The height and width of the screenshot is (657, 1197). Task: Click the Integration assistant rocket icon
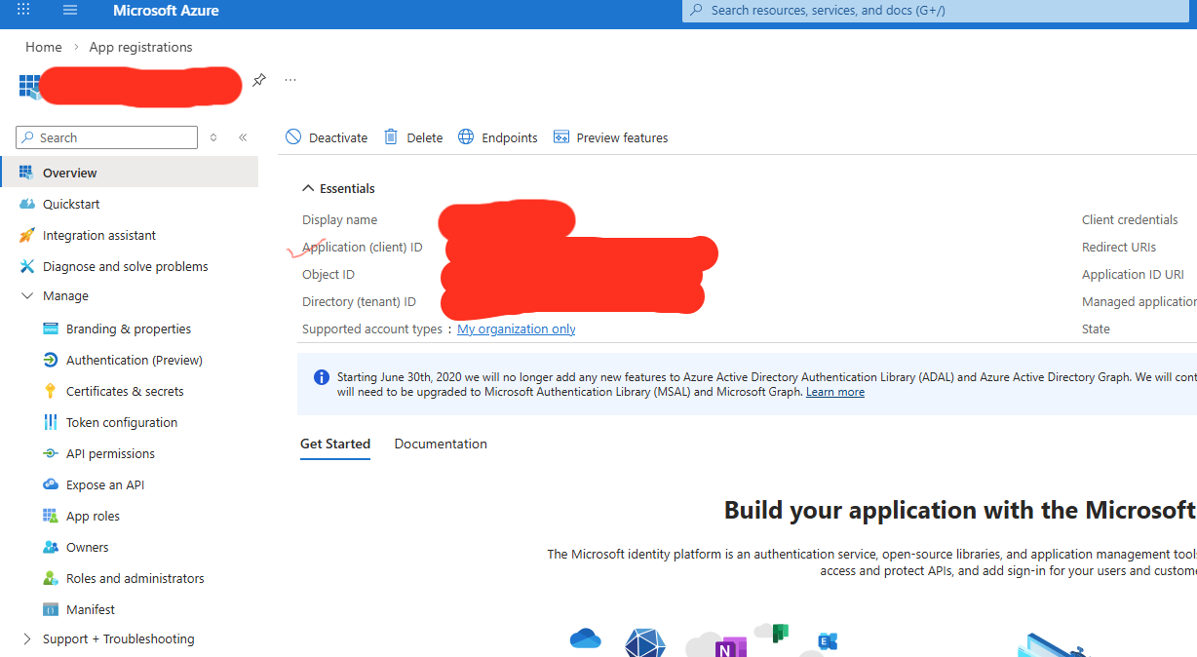[26, 235]
